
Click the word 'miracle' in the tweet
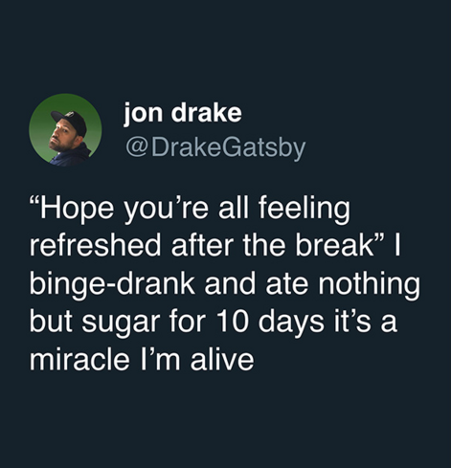pyautogui.click(x=79, y=359)
